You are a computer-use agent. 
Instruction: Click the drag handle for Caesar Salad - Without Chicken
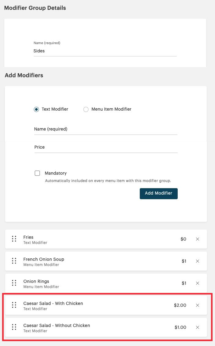pyautogui.click(x=14, y=327)
